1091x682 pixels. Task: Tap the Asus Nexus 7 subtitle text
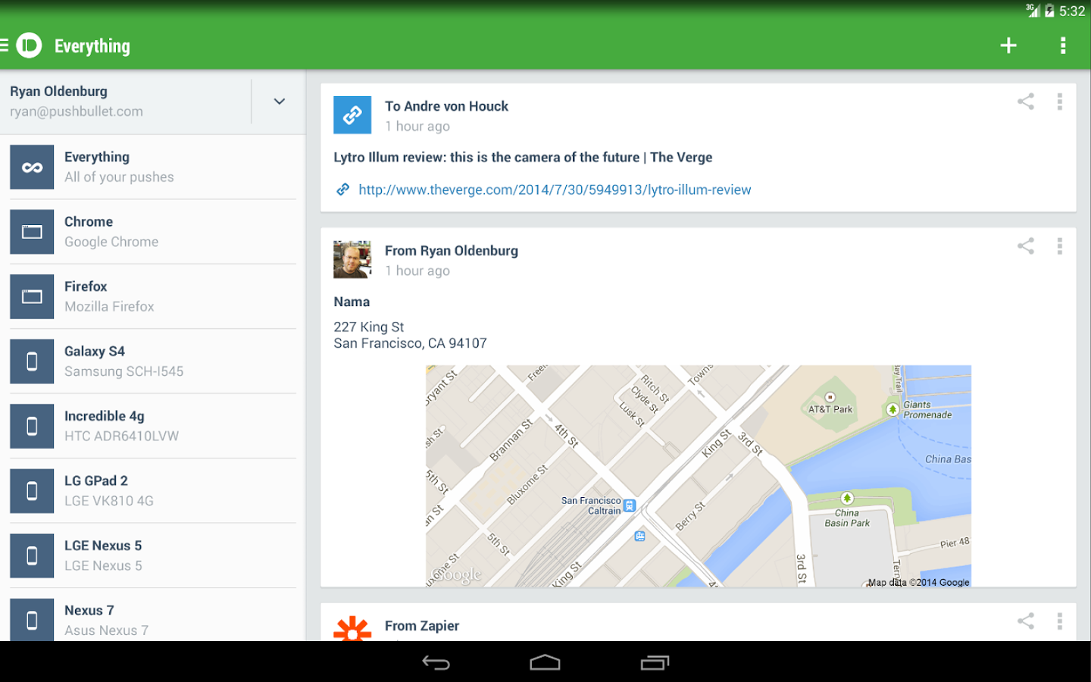coord(106,630)
